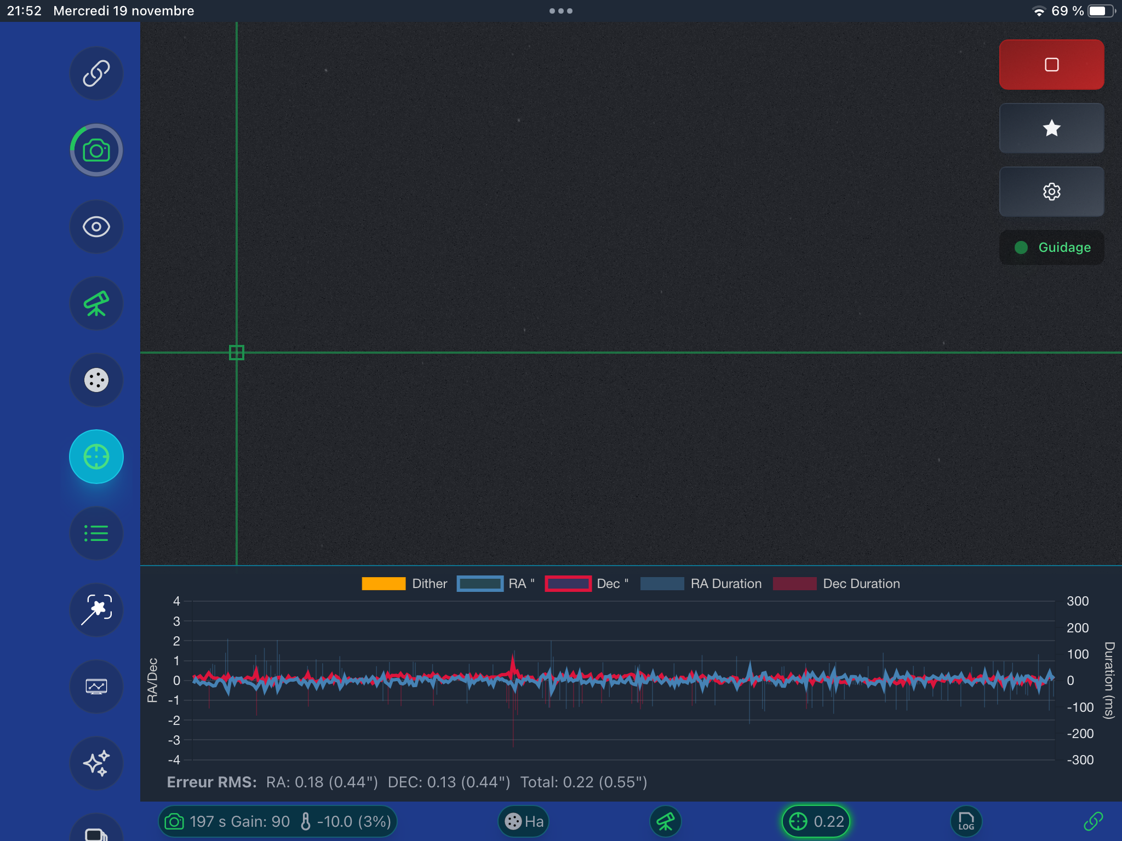
Task: Open the camera imaging section
Action: [x=96, y=150]
